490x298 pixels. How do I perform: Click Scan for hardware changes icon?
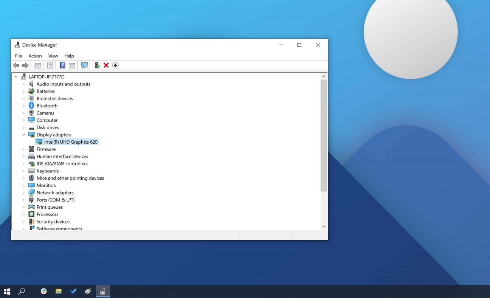pyautogui.click(x=84, y=65)
